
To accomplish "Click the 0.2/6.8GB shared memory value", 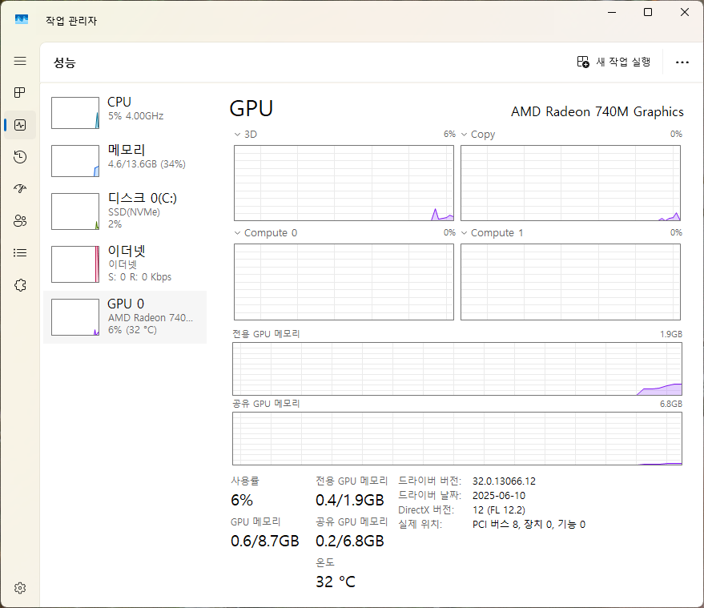I will (350, 541).
